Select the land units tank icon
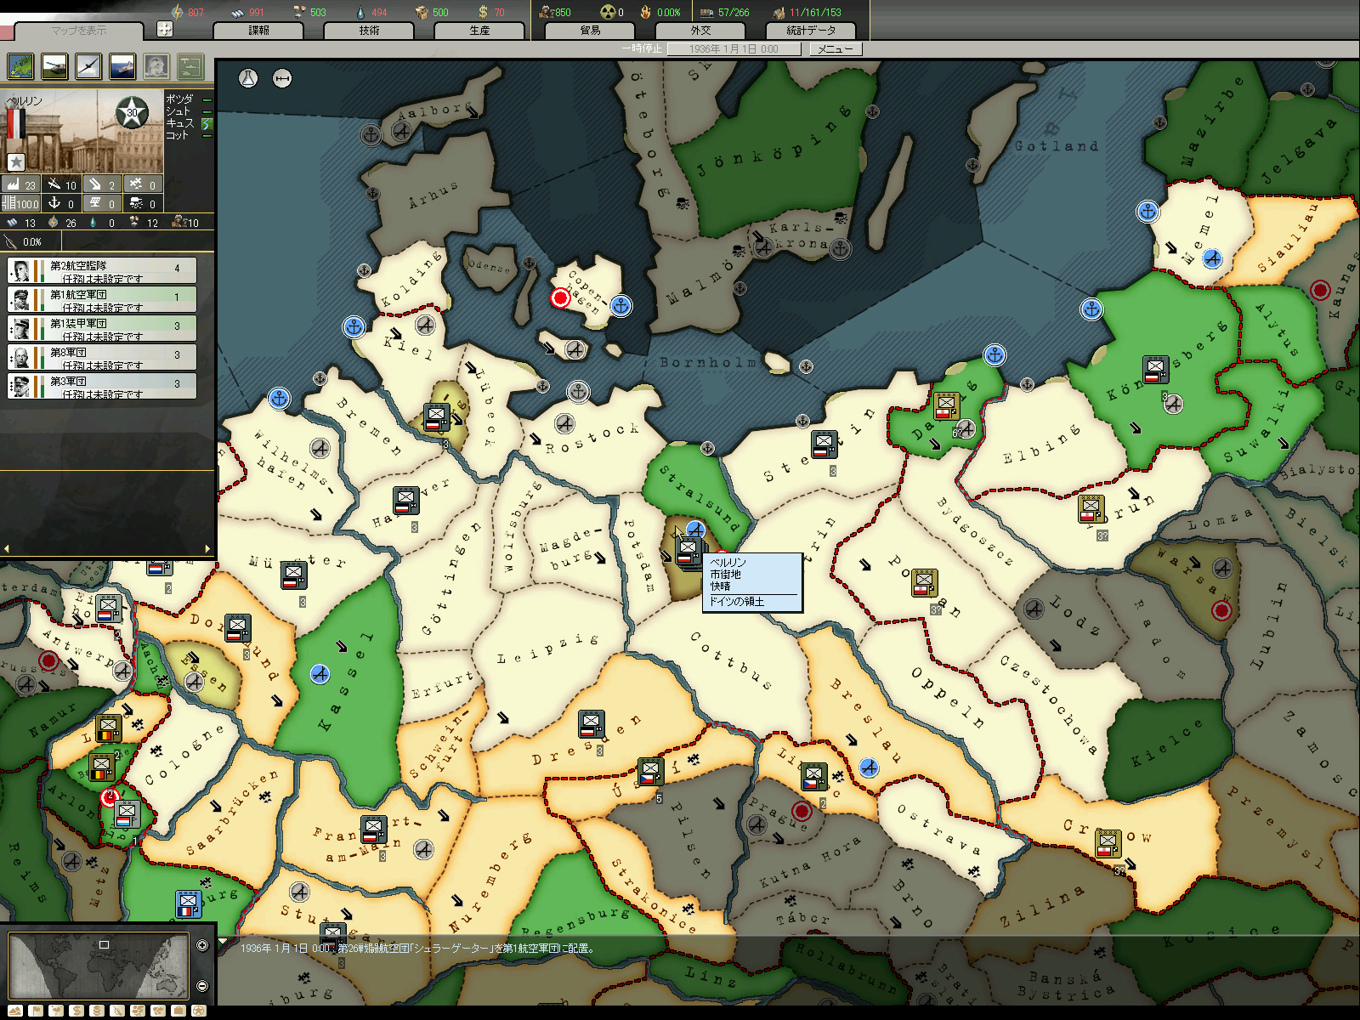Image resolution: width=1360 pixels, height=1020 pixels. click(x=54, y=65)
